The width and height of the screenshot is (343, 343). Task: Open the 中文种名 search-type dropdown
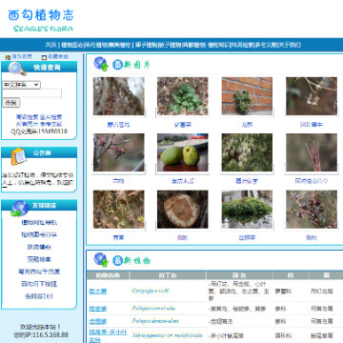[21, 85]
